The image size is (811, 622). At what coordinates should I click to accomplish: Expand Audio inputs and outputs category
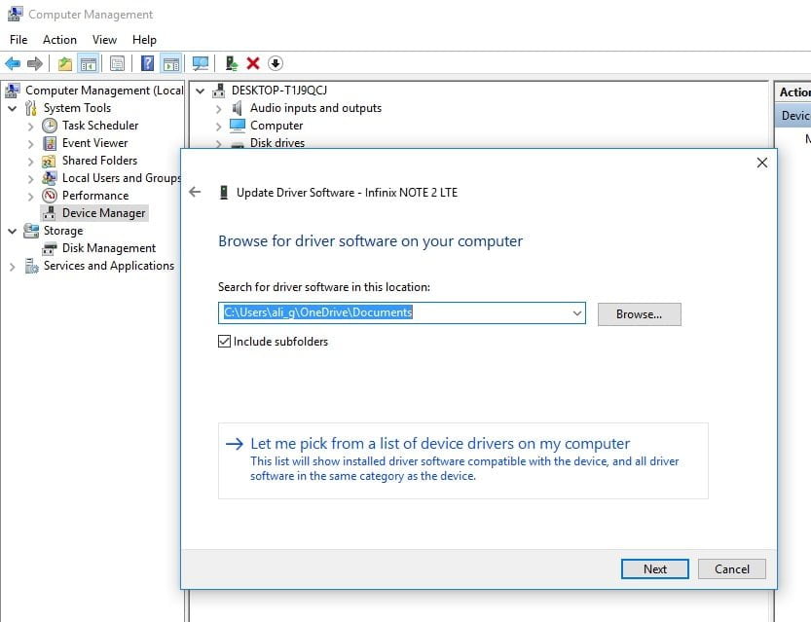218,109
